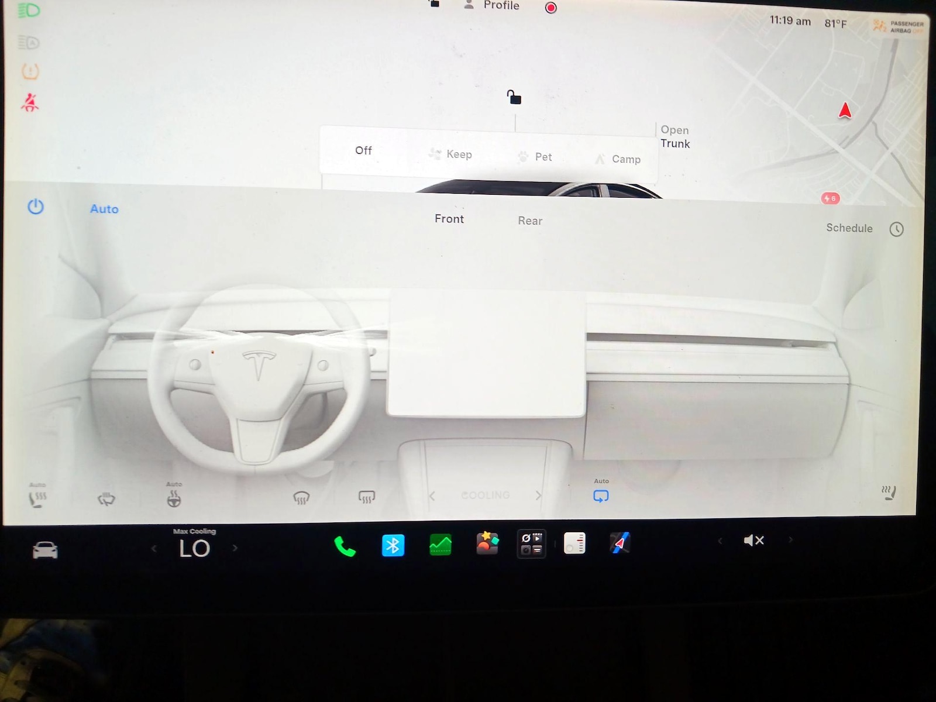Increase volume with right arrow
Viewport: 936px width, 702px height.
coord(790,539)
